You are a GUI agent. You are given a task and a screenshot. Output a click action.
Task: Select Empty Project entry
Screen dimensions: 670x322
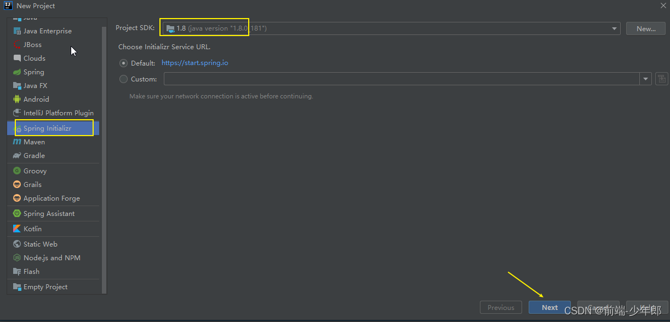[x=54, y=287]
